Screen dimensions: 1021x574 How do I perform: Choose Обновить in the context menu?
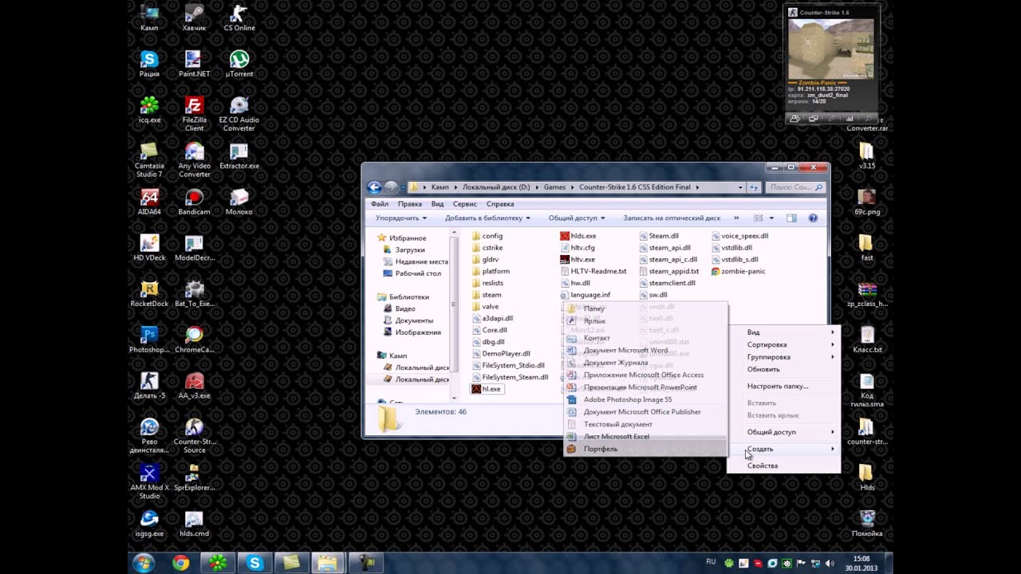pyautogui.click(x=783, y=369)
